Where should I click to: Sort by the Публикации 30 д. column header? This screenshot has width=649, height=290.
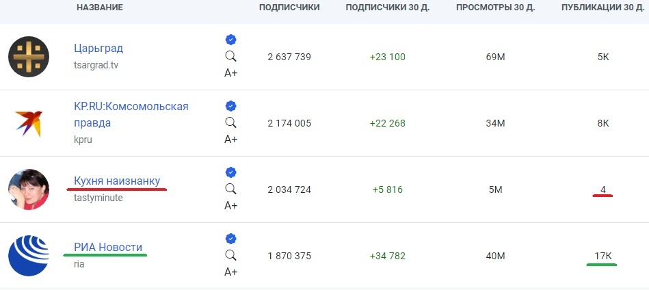click(x=603, y=8)
